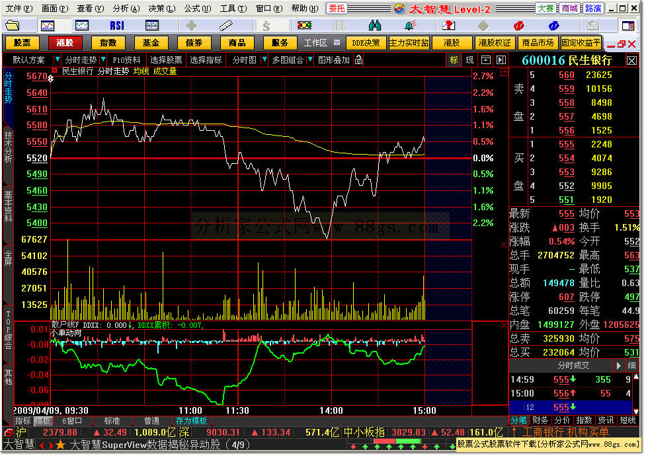The height and width of the screenshot is (456, 646).
Task: Switch to 普通 layout option
Action: pos(151,421)
